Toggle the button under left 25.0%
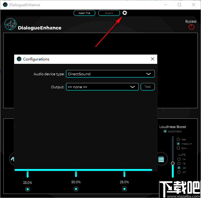 coord(27,189)
